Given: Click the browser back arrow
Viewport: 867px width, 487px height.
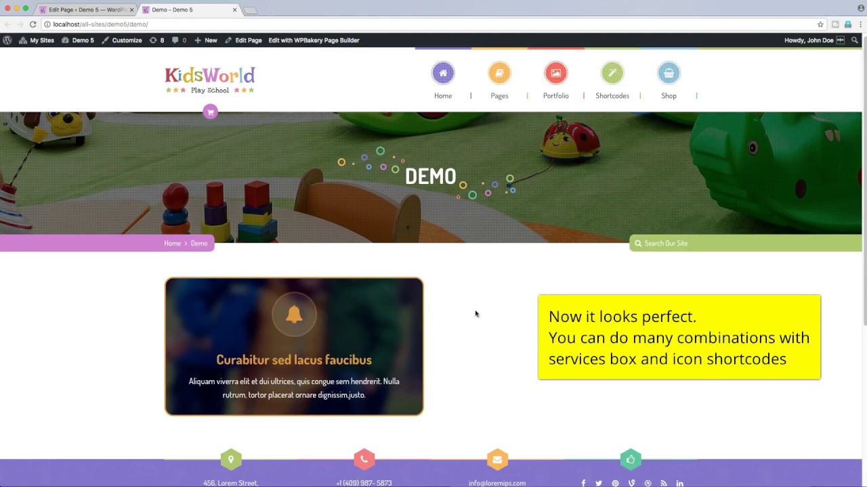Looking at the screenshot, I should click(x=7, y=24).
